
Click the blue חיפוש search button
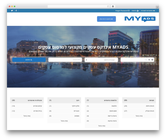click(x=29, y=60)
